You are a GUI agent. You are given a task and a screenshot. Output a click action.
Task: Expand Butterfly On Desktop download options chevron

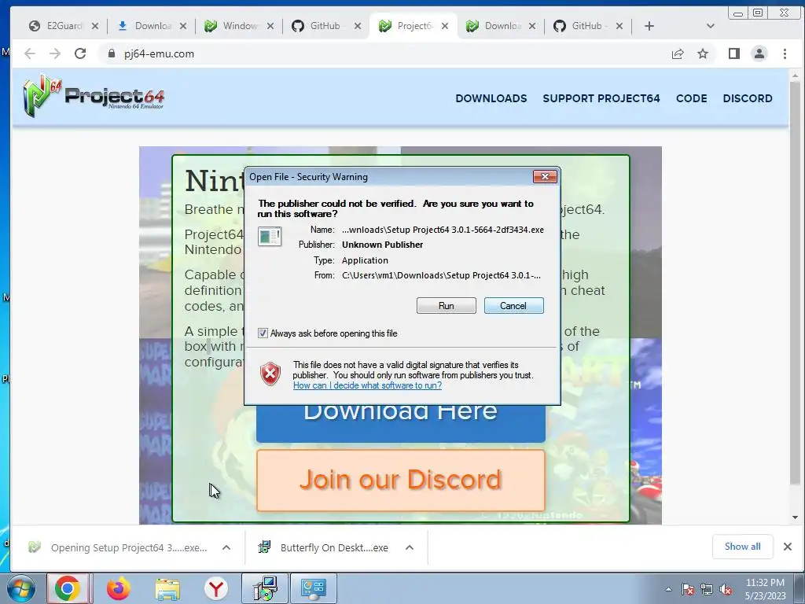click(410, 547)
